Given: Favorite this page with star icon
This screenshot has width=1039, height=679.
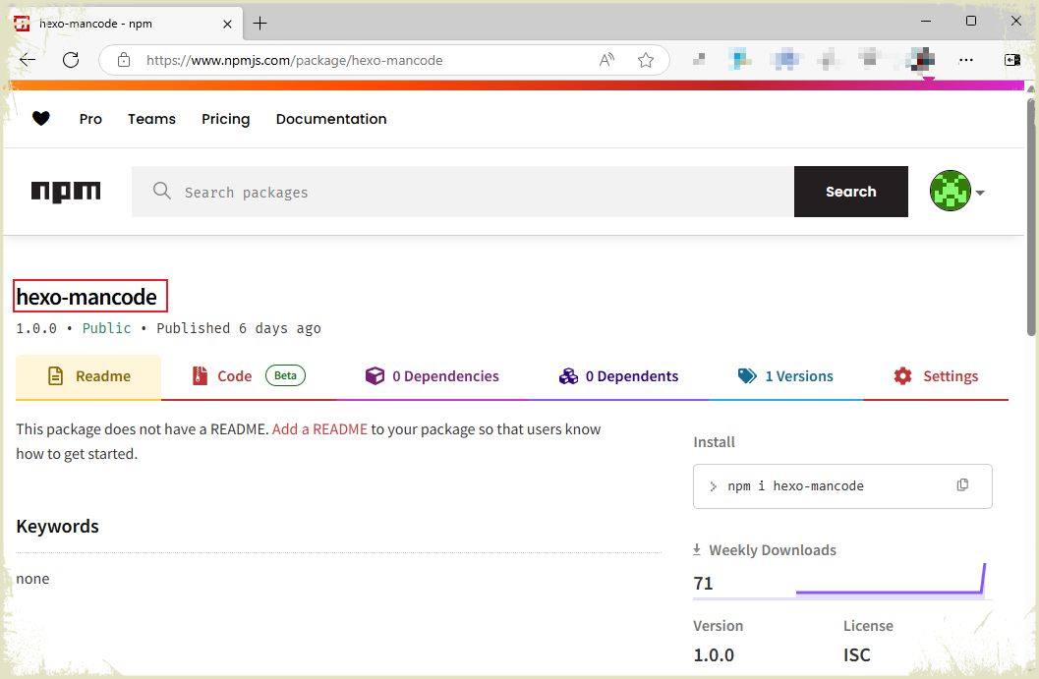Looking at the screenshot, I should coord(646,60).
